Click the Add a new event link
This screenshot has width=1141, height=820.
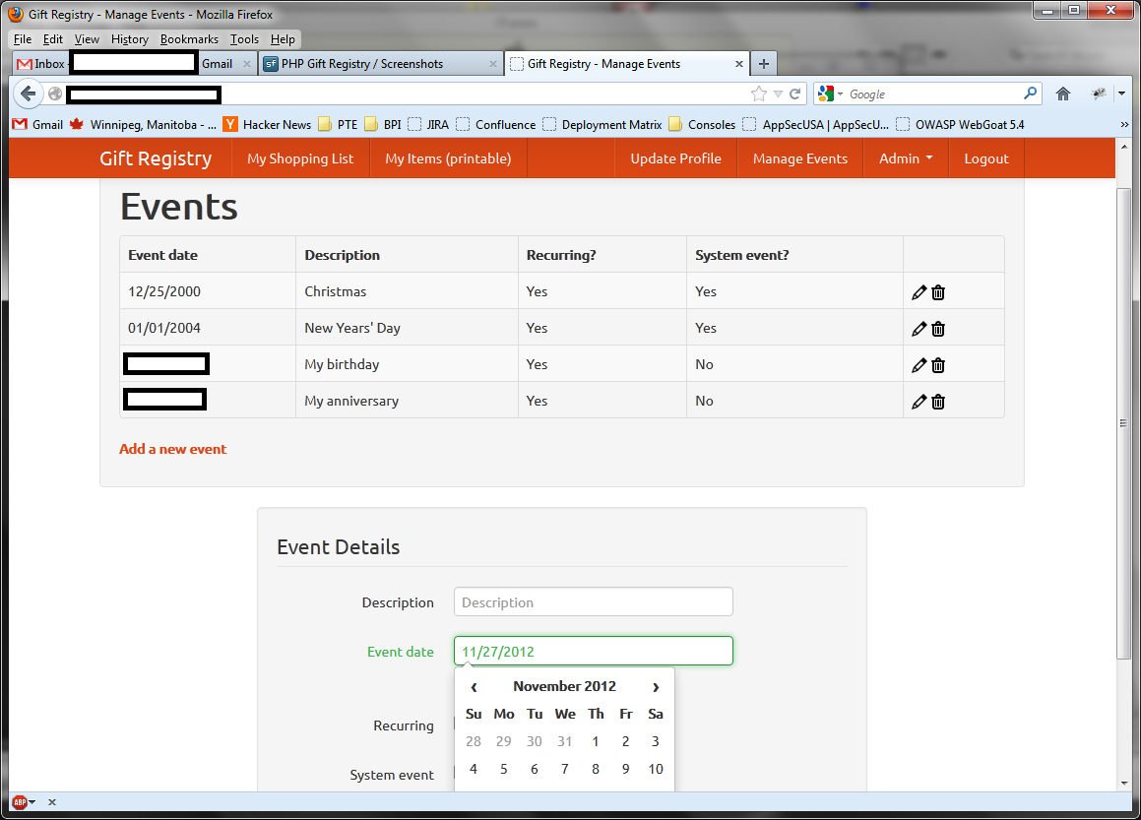pos(172,449)
